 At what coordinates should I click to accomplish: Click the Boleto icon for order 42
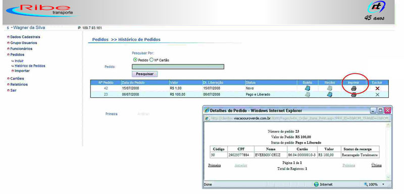tap(308, 88)
